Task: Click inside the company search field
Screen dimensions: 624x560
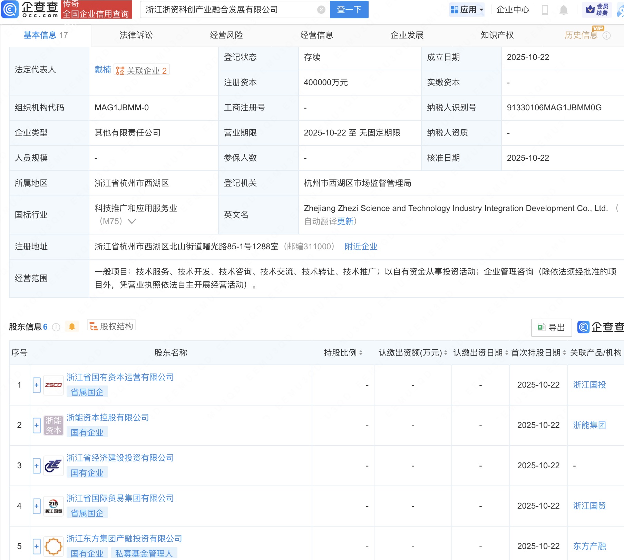Action: tap(228, 10)
